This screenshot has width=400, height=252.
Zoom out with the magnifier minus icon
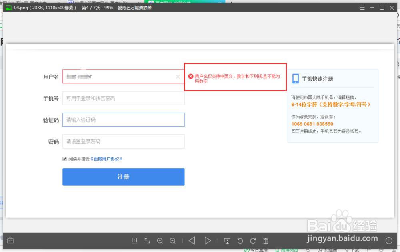pyautogui.click(x=173, y=241)
